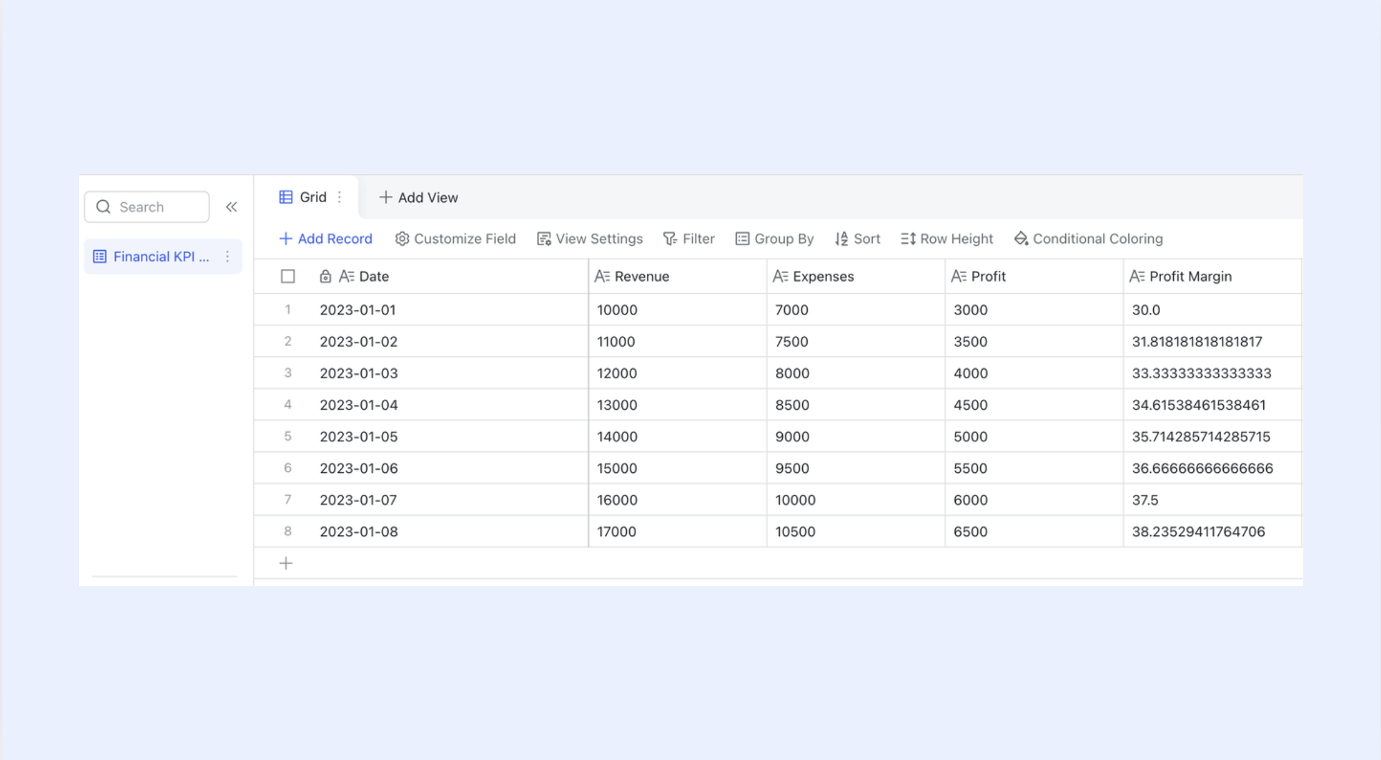Select Profit Margin cell 38.23529411764706
Screen dimensions: 1381x760
click(1213, 531)
